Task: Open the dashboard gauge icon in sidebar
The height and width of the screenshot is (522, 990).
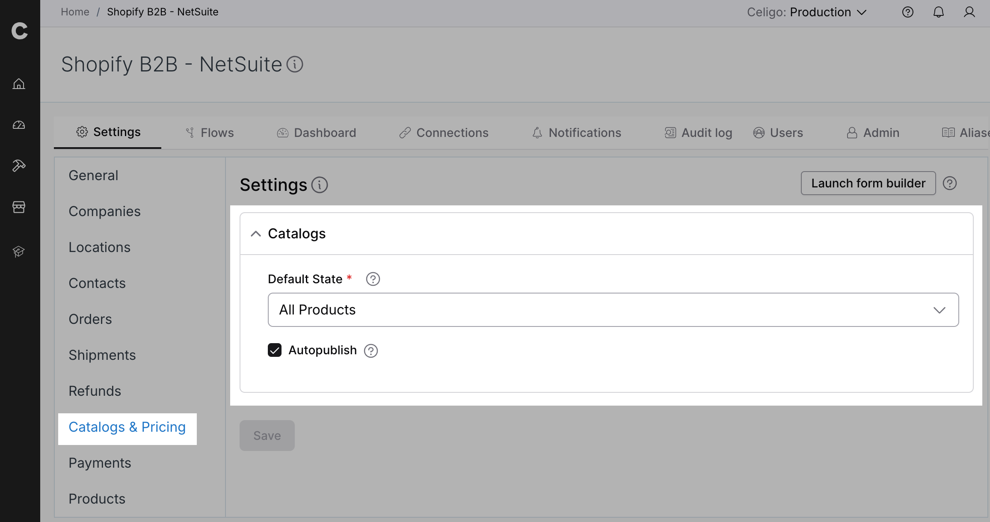Action: click(19, 125)
